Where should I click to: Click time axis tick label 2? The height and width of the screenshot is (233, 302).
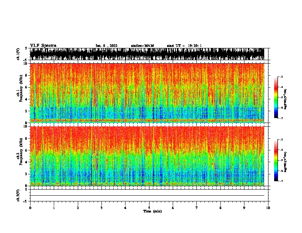coord(78,208)
